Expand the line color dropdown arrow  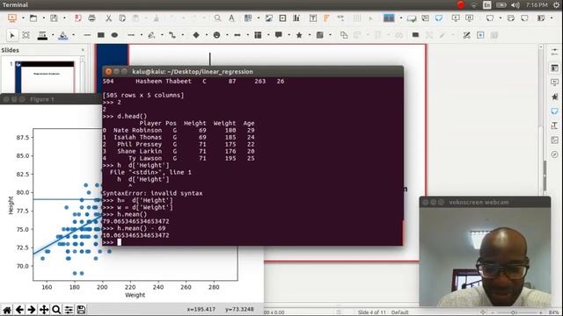(x=53, y=35)
